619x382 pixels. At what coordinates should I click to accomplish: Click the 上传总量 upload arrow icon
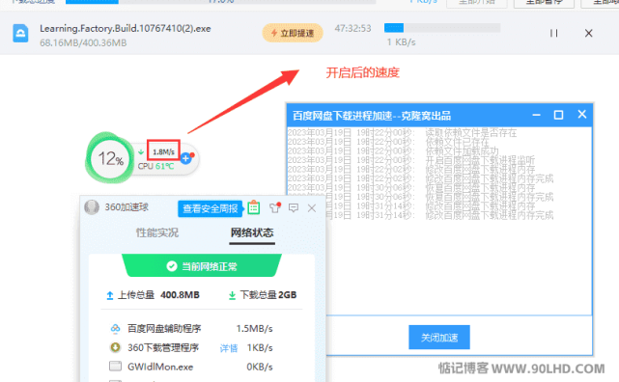pos(110,295)
